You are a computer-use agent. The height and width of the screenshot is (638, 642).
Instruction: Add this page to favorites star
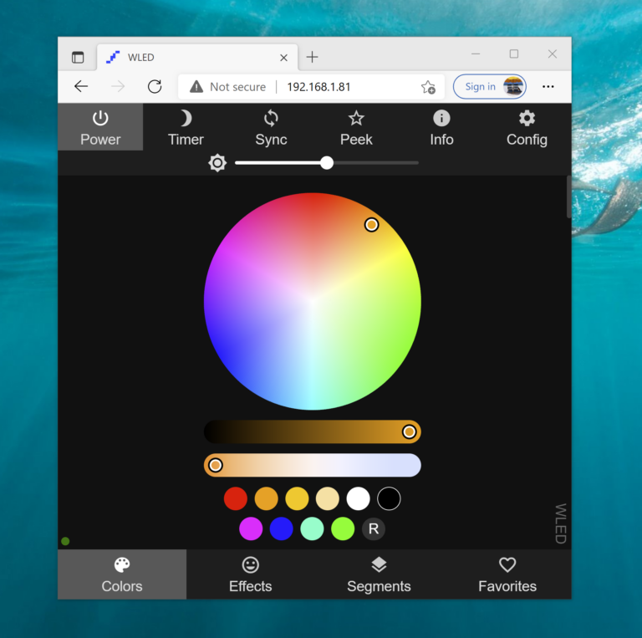click(428, 87)
